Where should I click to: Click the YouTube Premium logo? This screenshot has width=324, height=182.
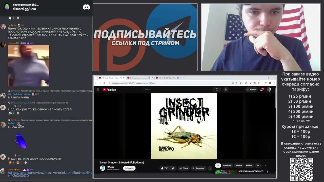tap(109, 89)
